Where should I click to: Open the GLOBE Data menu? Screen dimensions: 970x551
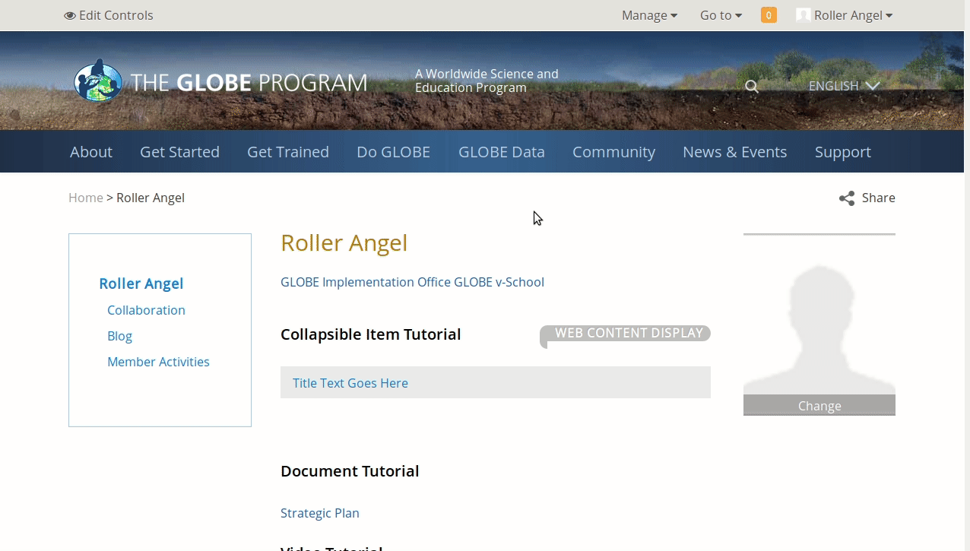click(x=502, y=152)
